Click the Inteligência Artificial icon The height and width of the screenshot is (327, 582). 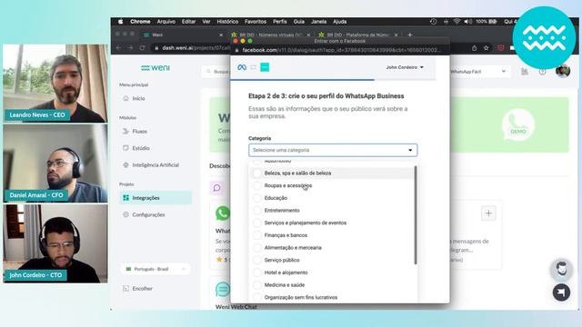tap(125, 164)
